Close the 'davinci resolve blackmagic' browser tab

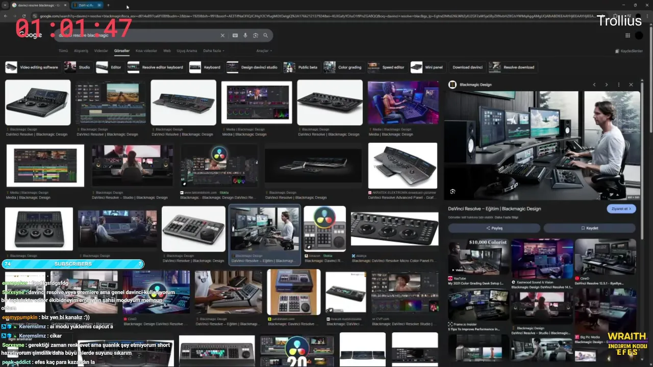point(65,5)
